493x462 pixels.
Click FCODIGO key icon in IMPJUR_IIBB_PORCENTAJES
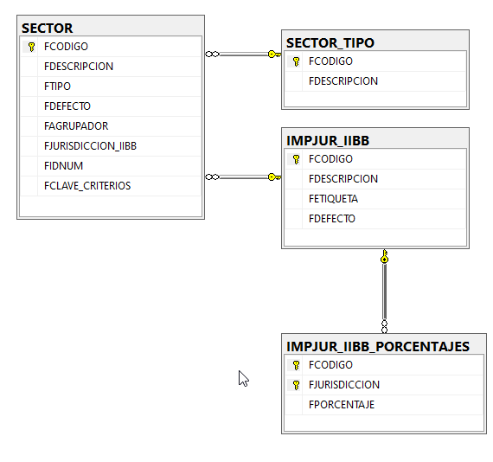[x=296, y=365]
